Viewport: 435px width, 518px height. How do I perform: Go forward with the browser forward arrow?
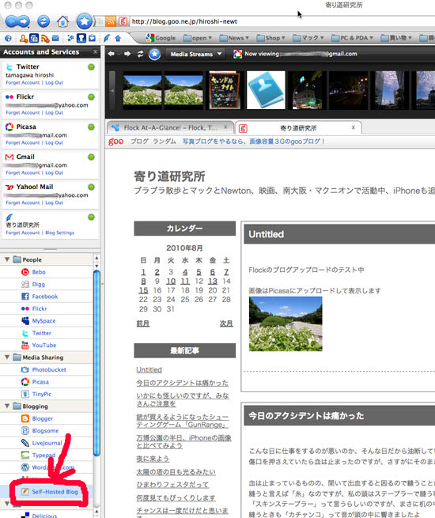(24, 22)
